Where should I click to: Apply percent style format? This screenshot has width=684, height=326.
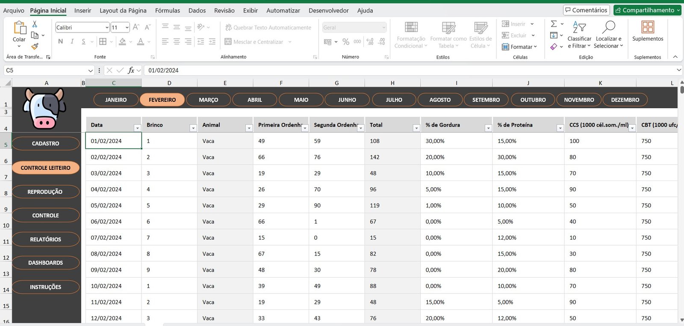346,41
